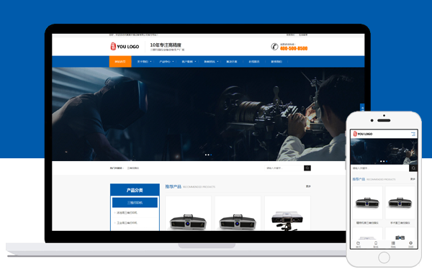This screenshot has height=277, width=432.
Task: Tap the list navigation icon in mobile bottom bar
Action: pos(393,244)
